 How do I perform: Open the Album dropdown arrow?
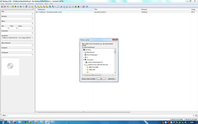tap(32, 23)
